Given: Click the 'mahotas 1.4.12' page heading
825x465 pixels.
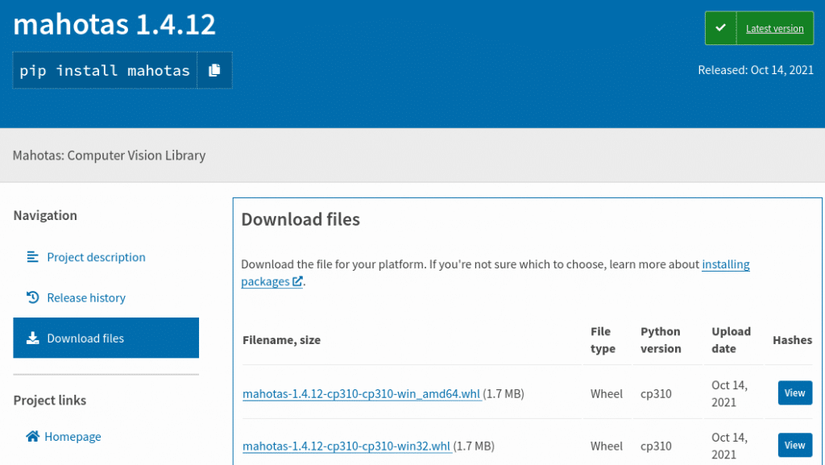Looking at the screenshot, I should [x=114, y=24].
